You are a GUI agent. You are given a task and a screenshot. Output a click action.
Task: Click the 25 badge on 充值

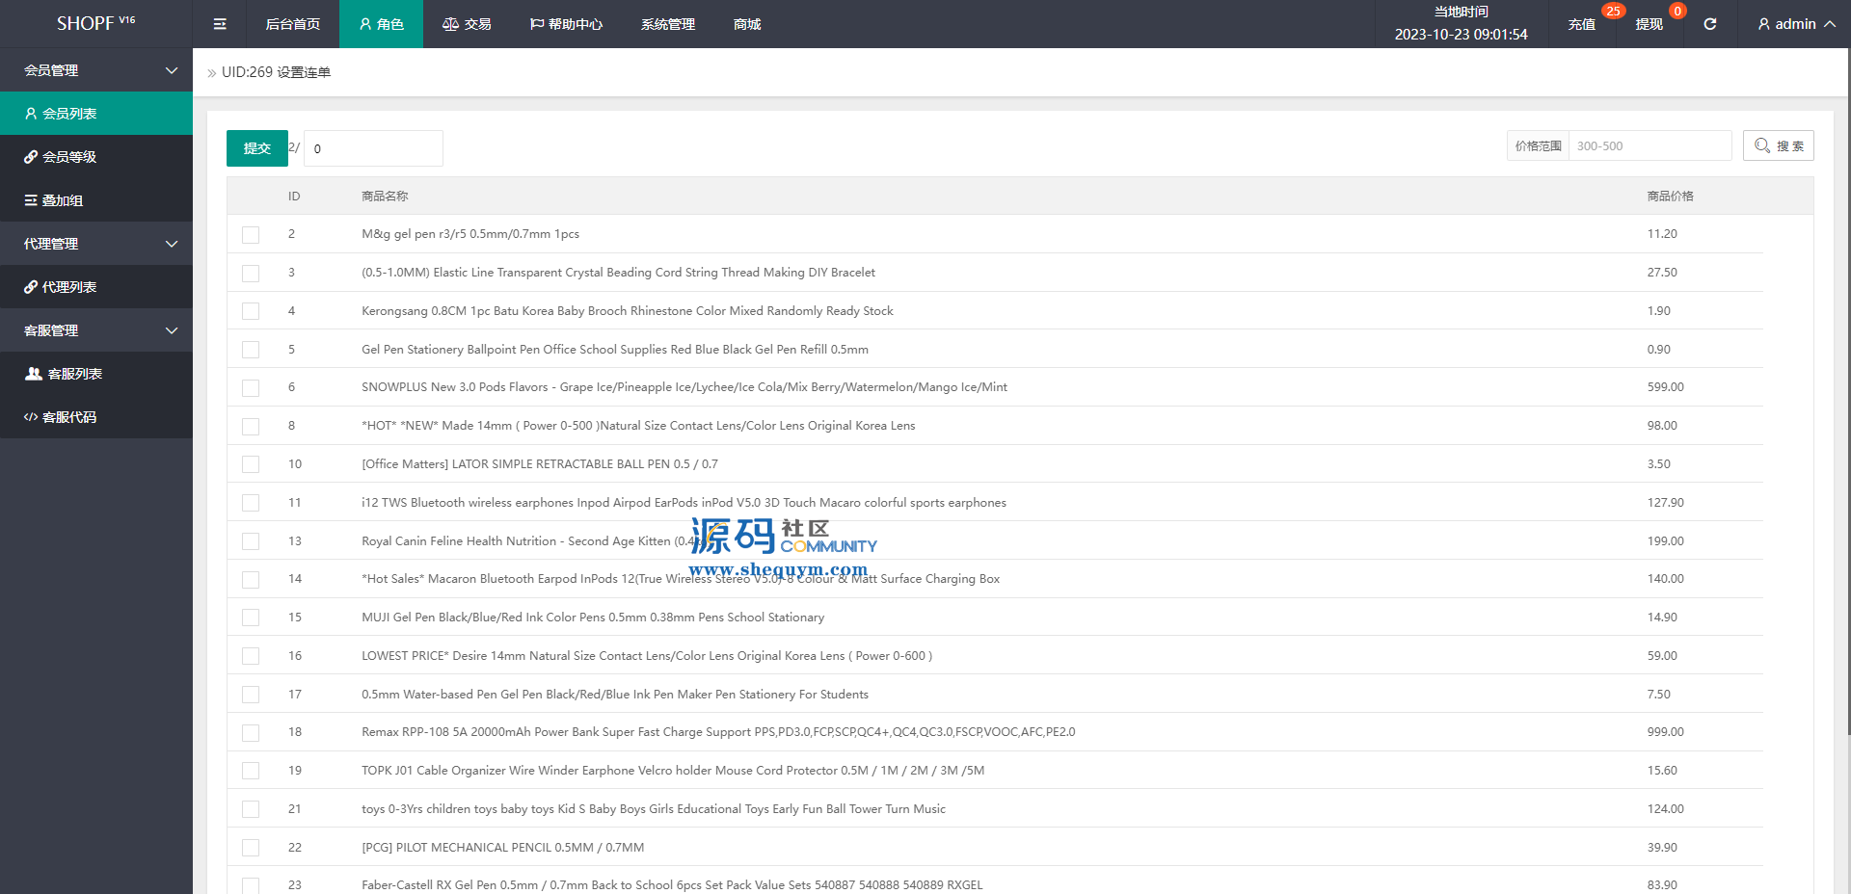pyautogui.click(x=1613, y=12)
